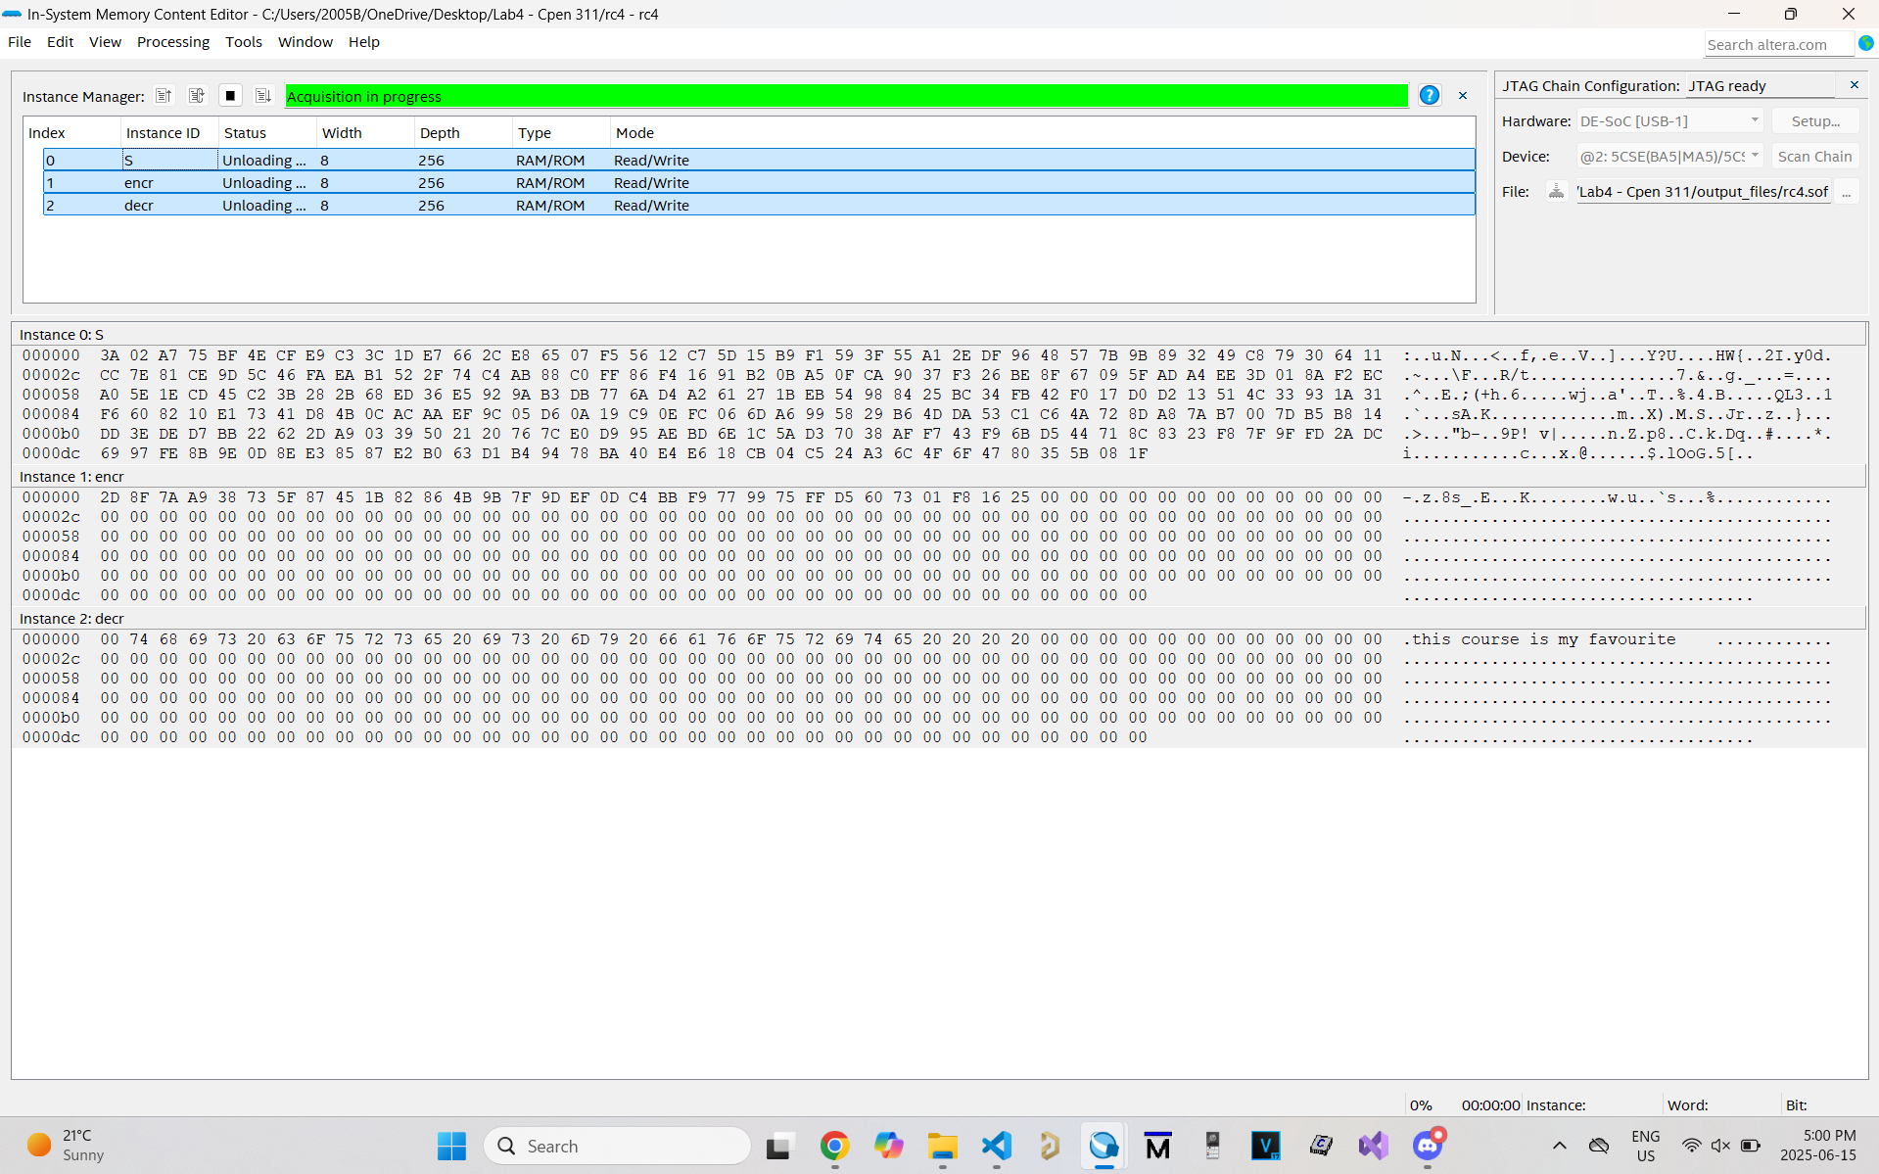The width and height of the screenshot is (1879, 1174).
Task: Click the program device icon beside File
Action: [1555, 191]
